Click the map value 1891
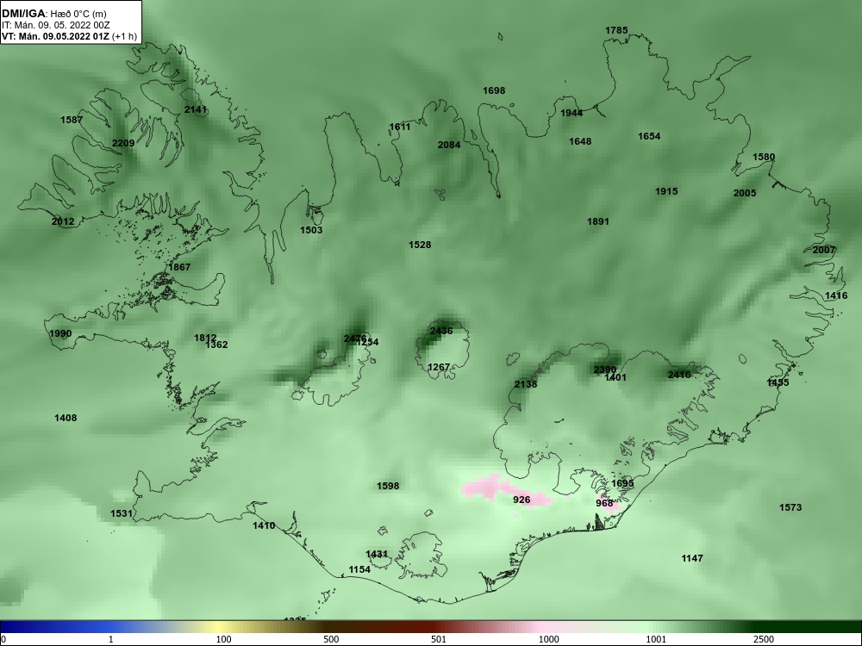Viewport: 862px width, 646px height. (x=598, y=222)
